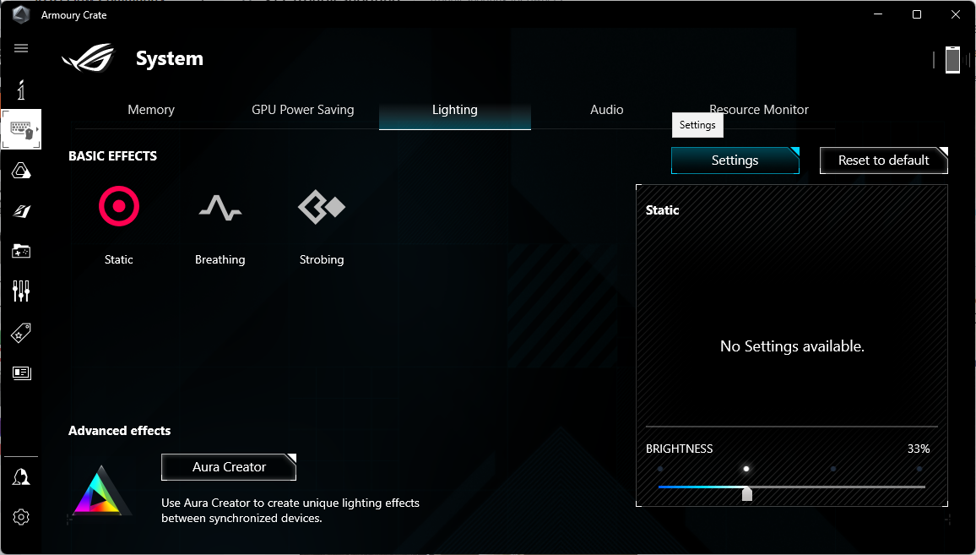976x555 pixels.
Task: Click the Settings button
Action: [x=735, y=161]
